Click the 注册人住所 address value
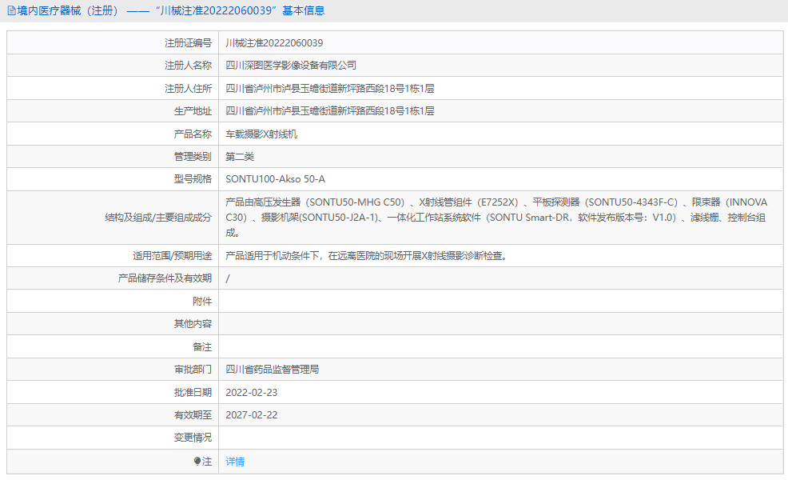The width and height of the screenshot is (788, 480). click(x=330, y=89)
